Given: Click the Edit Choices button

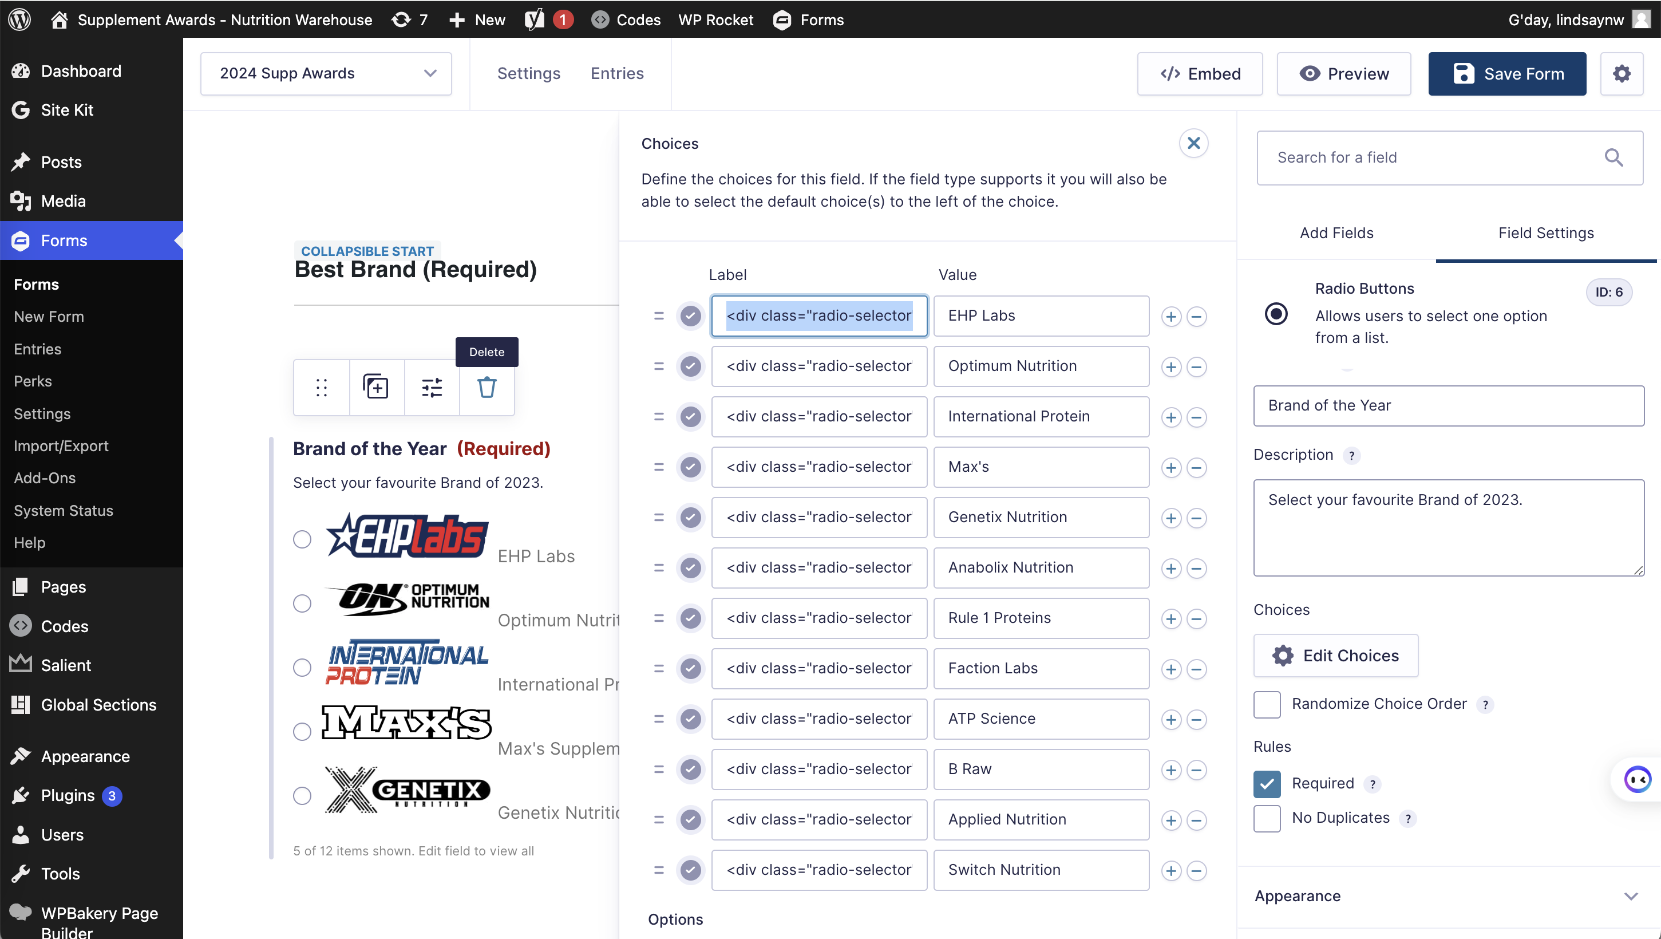Looking at the screenshot, I should [1335, 655].
